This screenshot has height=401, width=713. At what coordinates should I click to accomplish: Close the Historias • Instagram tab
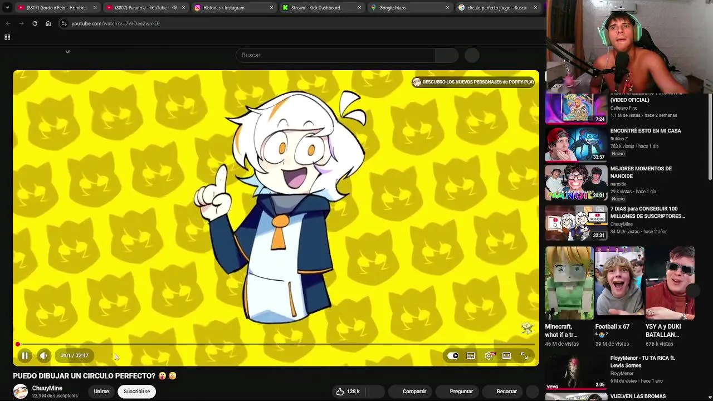(271, 8)
